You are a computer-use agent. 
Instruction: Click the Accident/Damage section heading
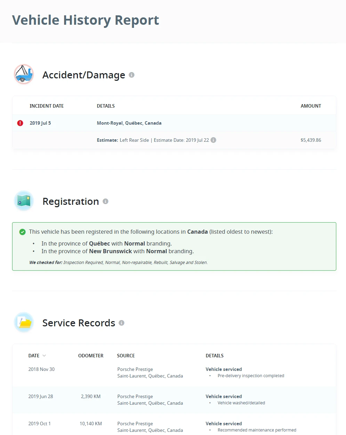pos(84,75)
